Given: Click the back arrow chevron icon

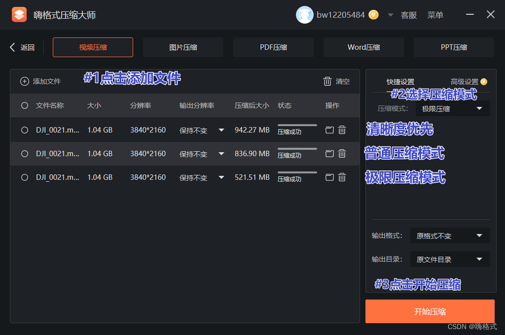Looking at the screenshot, I should pyautogui.click(x=12, y=47).
